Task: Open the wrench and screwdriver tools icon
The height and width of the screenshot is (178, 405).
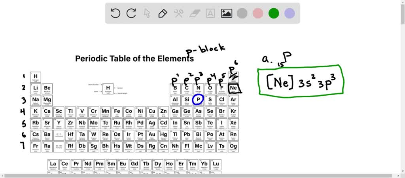Action: coord(178,13)
